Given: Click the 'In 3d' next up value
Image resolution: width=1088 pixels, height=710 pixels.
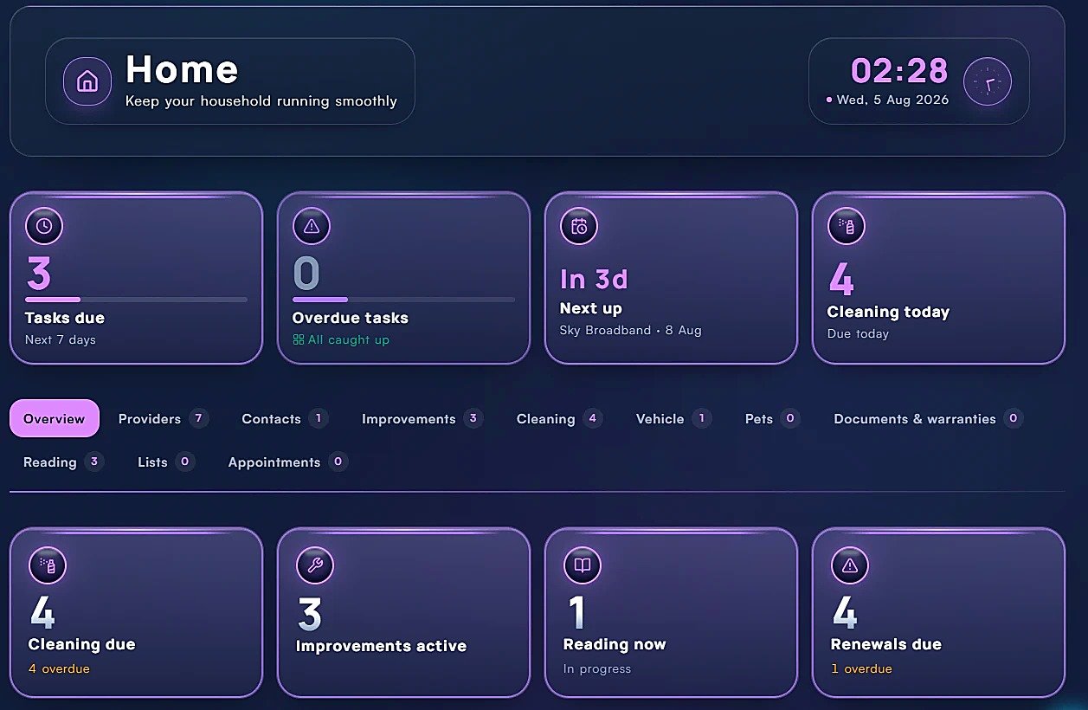Looking at the screenshot, I should [x=594, y=280].
